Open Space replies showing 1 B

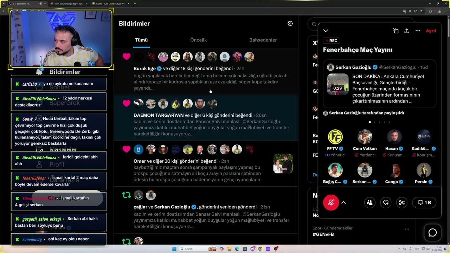pyautogui.click(x=424, y=202)
